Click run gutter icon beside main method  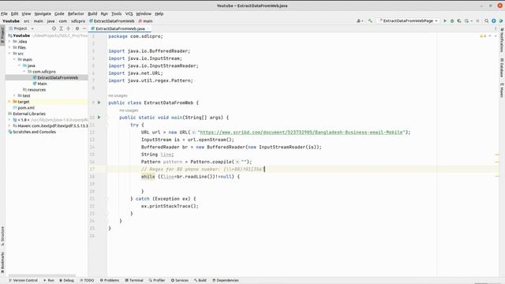(99, 118)
